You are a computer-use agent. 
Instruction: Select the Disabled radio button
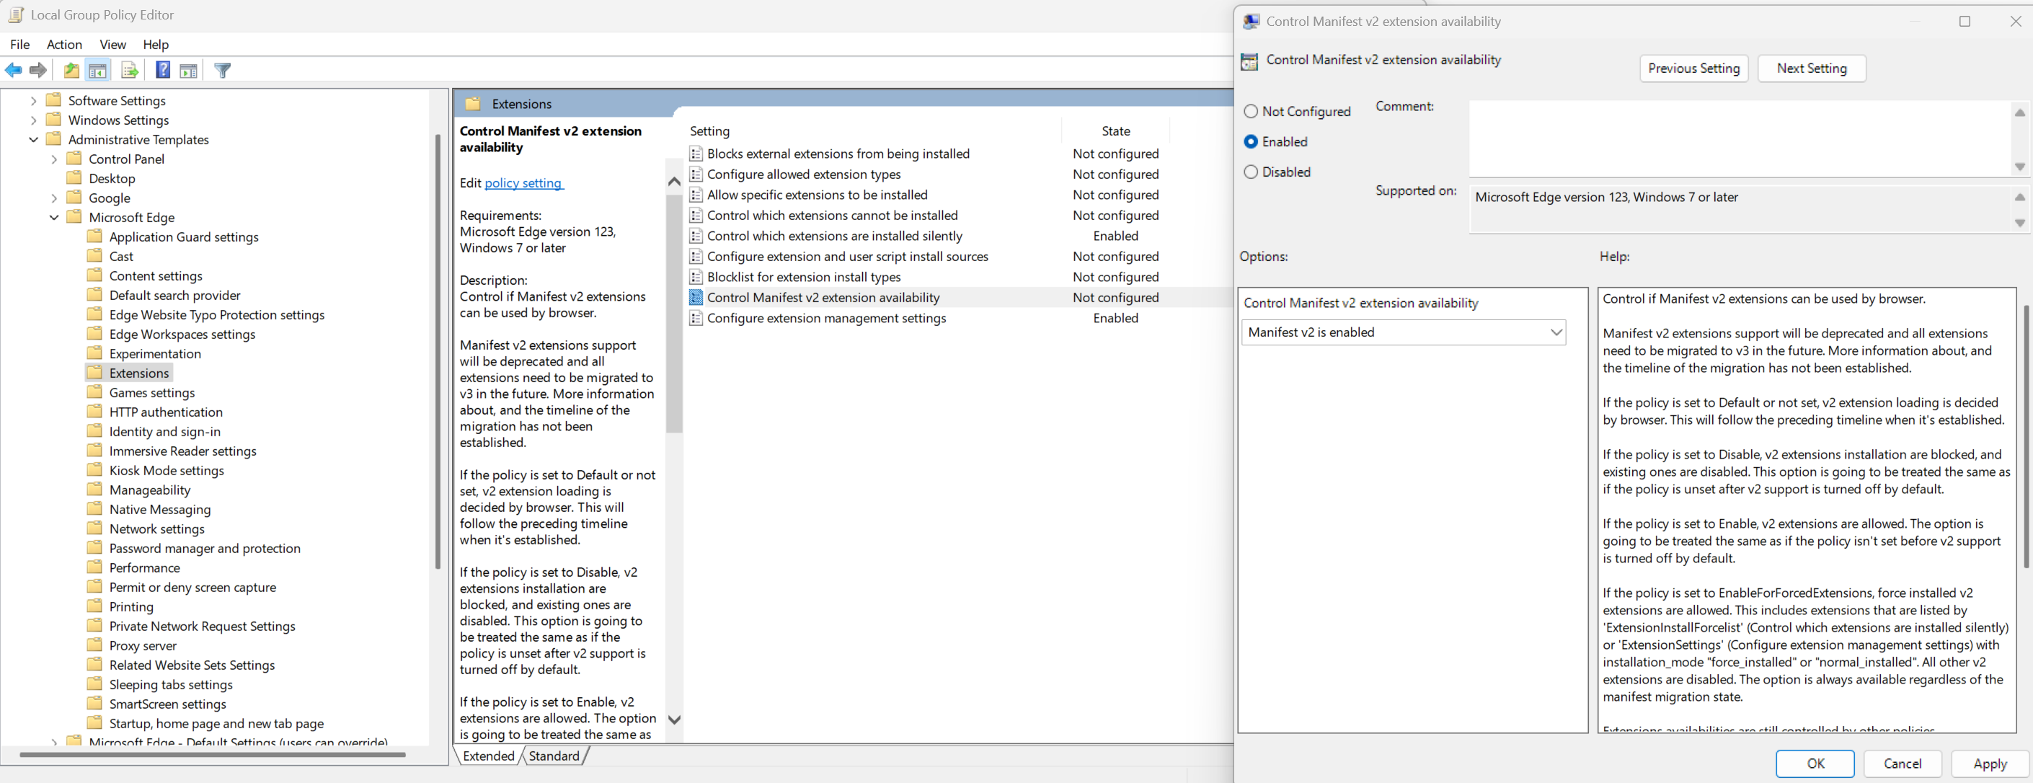(1251, 172)
